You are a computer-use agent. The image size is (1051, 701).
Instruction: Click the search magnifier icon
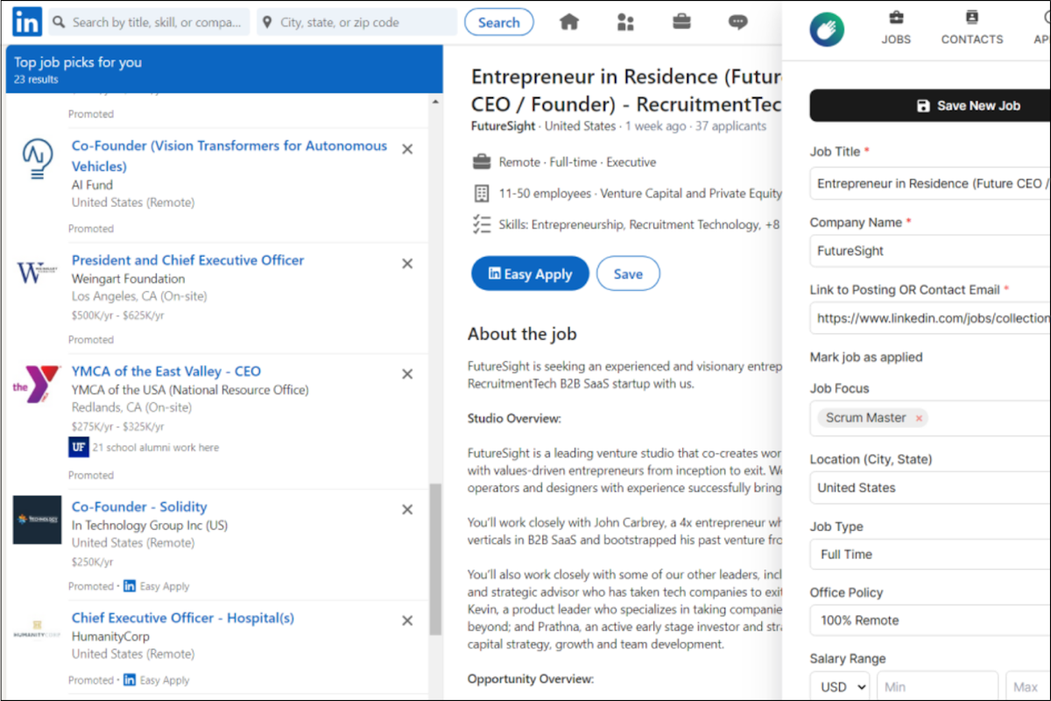click(59, 22)
